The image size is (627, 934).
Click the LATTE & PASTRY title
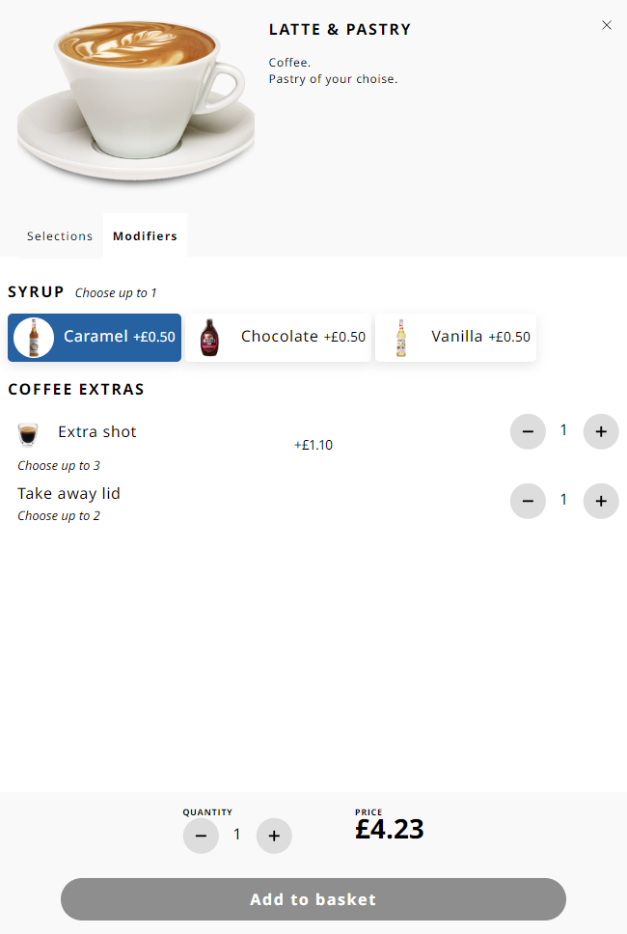point(340,29)
